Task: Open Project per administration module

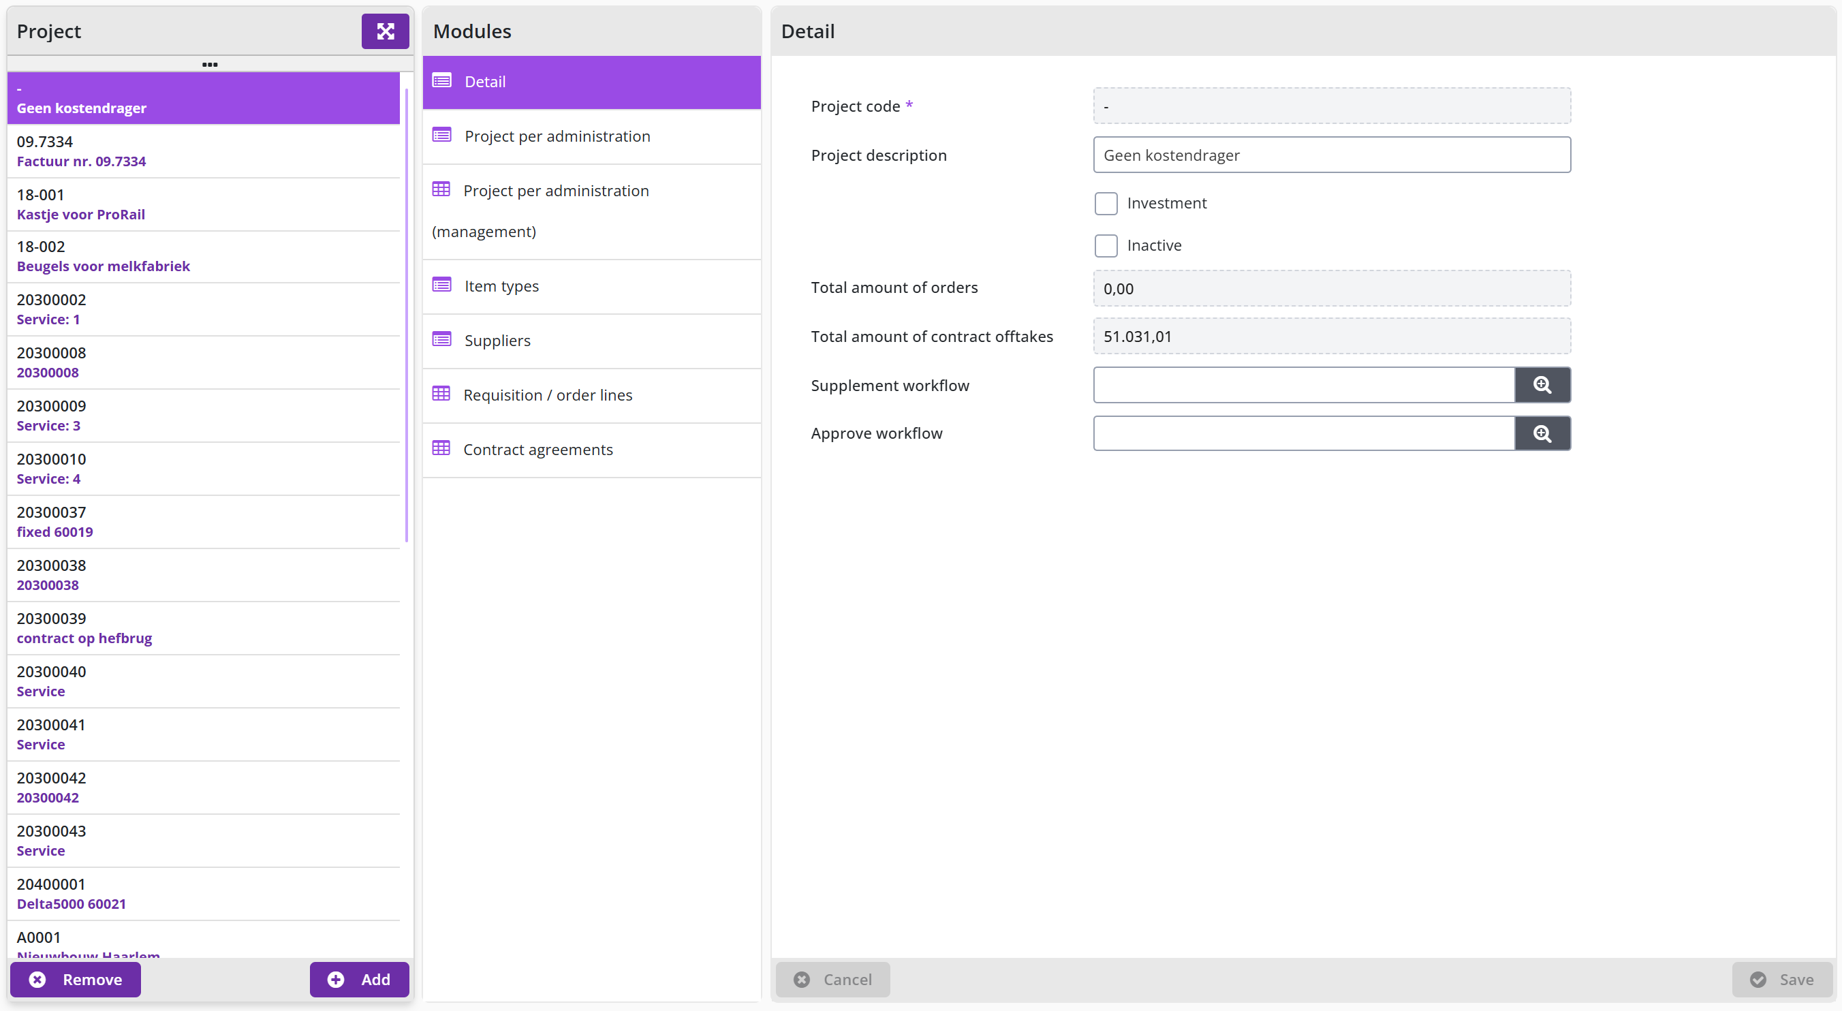Action: click(591, 136)
